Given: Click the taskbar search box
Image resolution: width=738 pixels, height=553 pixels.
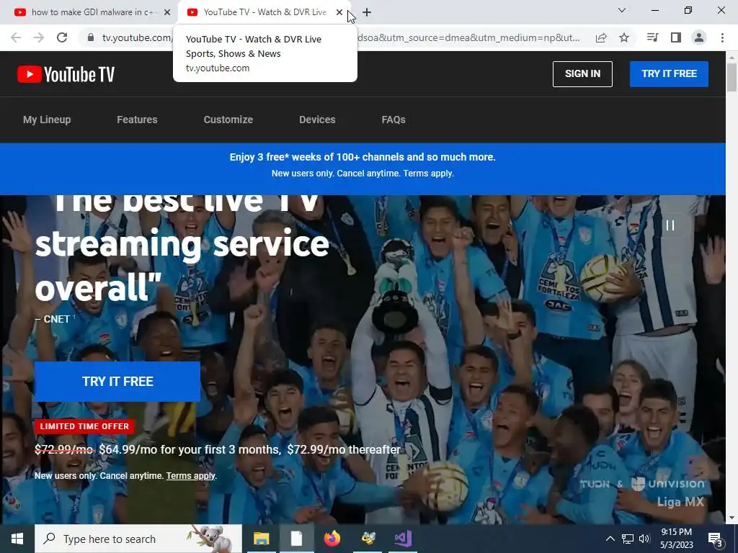Looking at the screenshot, I should 138,539.
